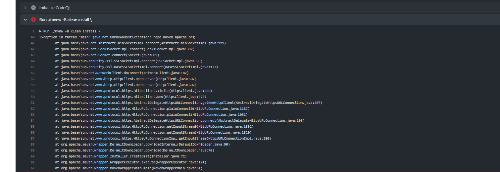Click line number 62 in the log
Viewport: 500px width, 172px height.
click(x=32, y=168)
